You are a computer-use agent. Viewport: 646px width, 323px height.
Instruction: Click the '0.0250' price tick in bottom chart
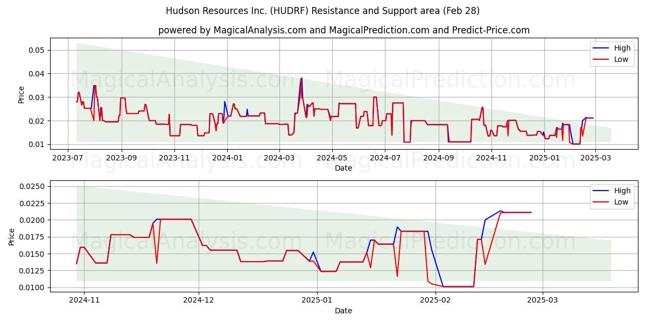point(32,186)
